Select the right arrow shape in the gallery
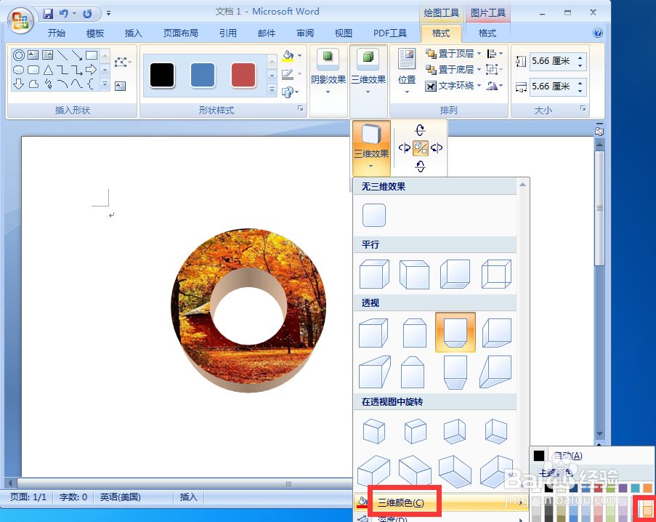656x522 pixels. pos(91,70)
